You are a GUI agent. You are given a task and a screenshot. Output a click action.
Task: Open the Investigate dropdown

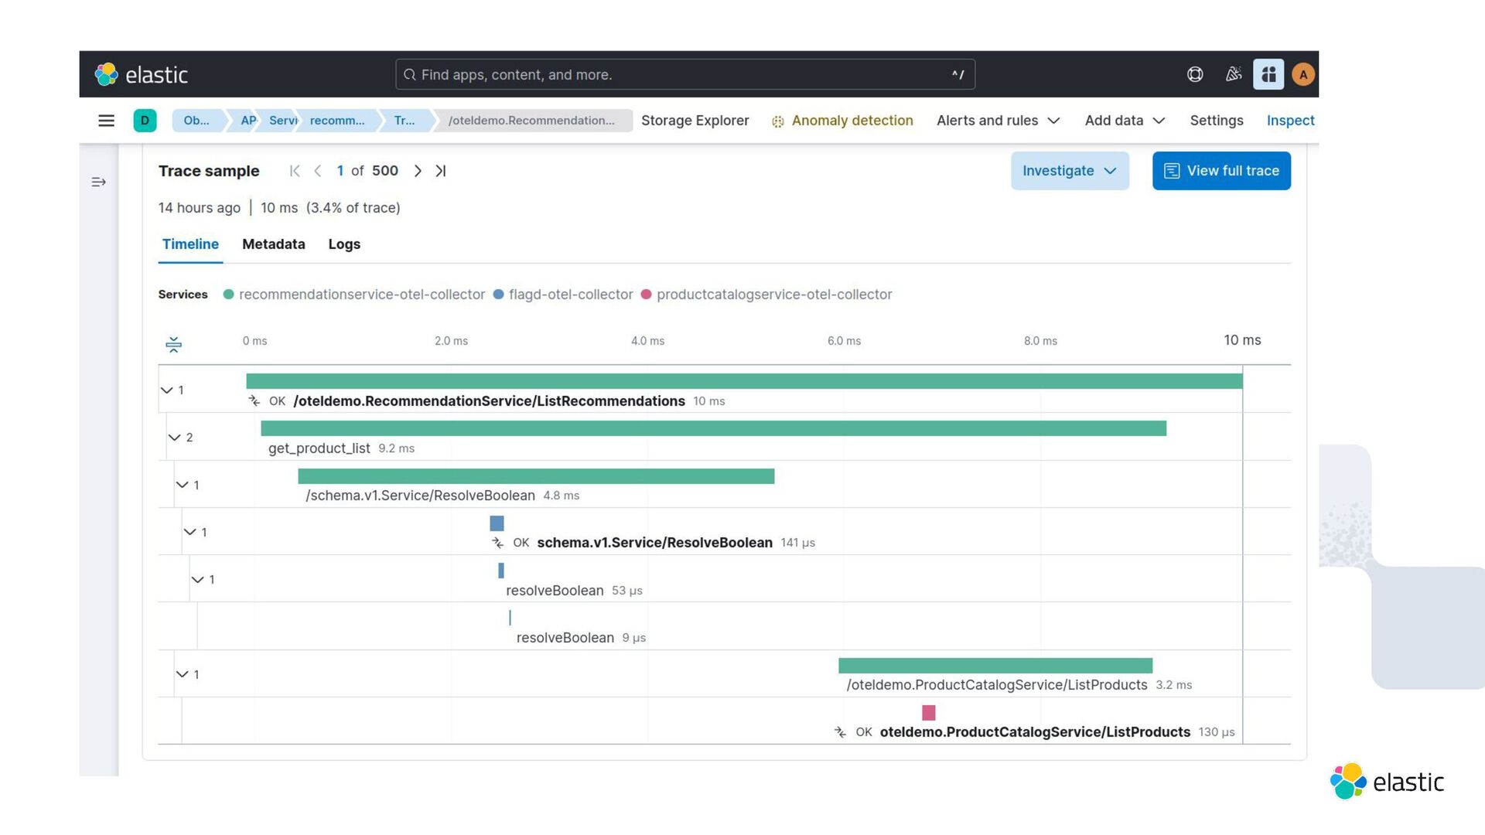click(1069, 171)
